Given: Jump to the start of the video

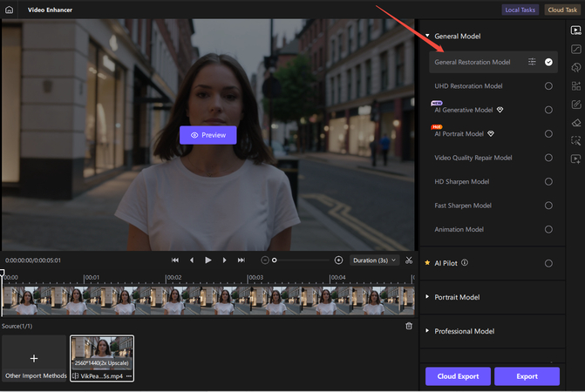Looking at the screenshot, I should click(175, 260).
